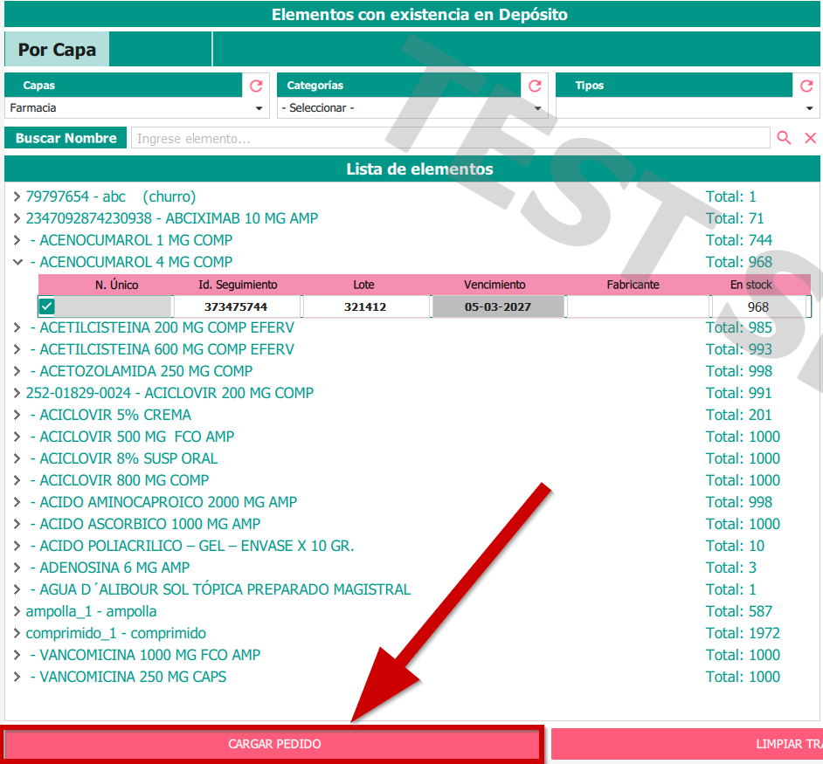
Task: Click the Fabricante column header
Action: tap(633, 285)
